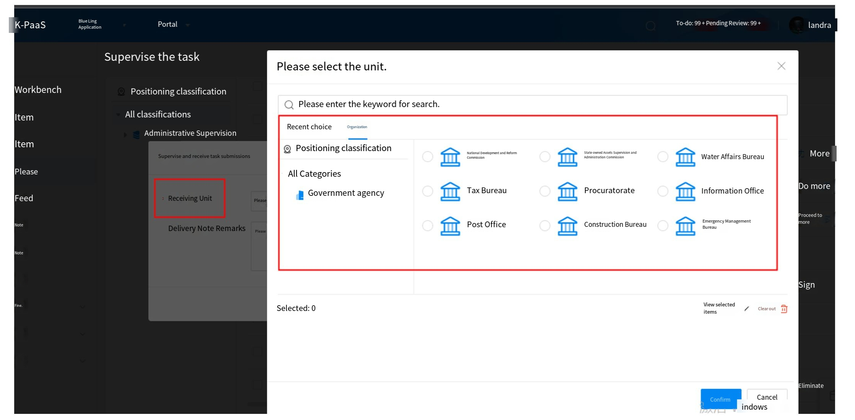855x420 pixels.
Task: Select the Information Office radio button
Action: [x=663, y=191]
